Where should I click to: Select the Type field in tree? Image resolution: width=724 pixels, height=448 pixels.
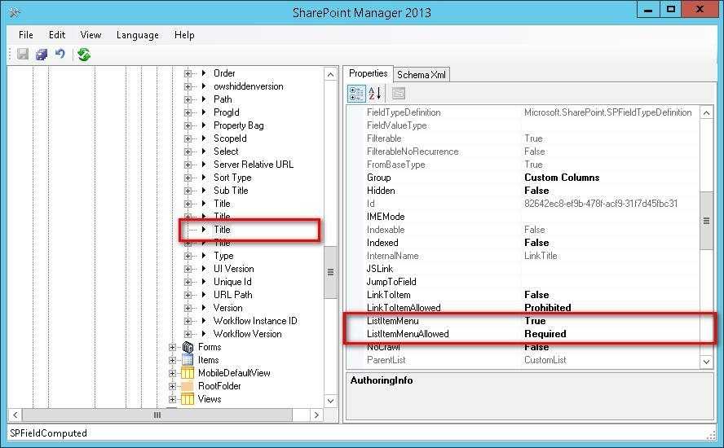point(223,256)
